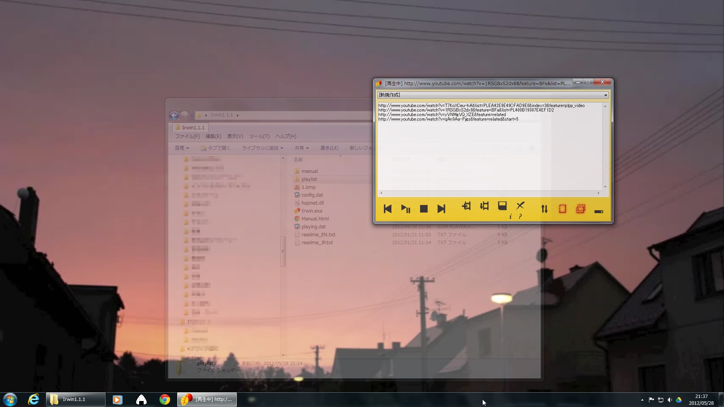This screenshot has height=407, width=724.
Task: Skip to the next track
Action: (441, 209)
